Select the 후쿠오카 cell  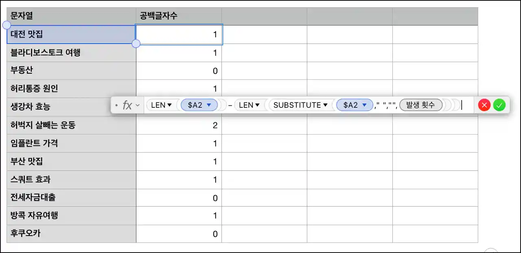coord(72,233)
